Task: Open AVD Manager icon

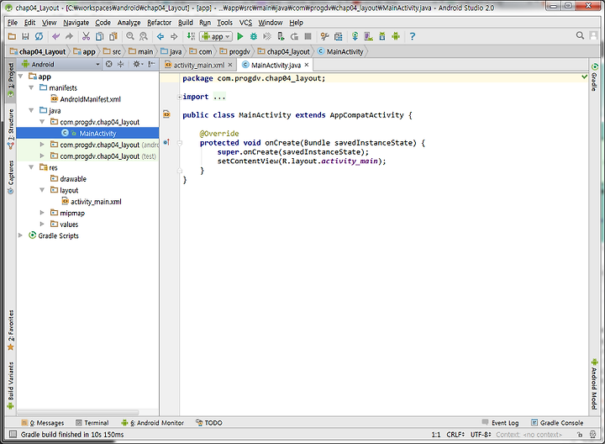Action: [369, 36]
